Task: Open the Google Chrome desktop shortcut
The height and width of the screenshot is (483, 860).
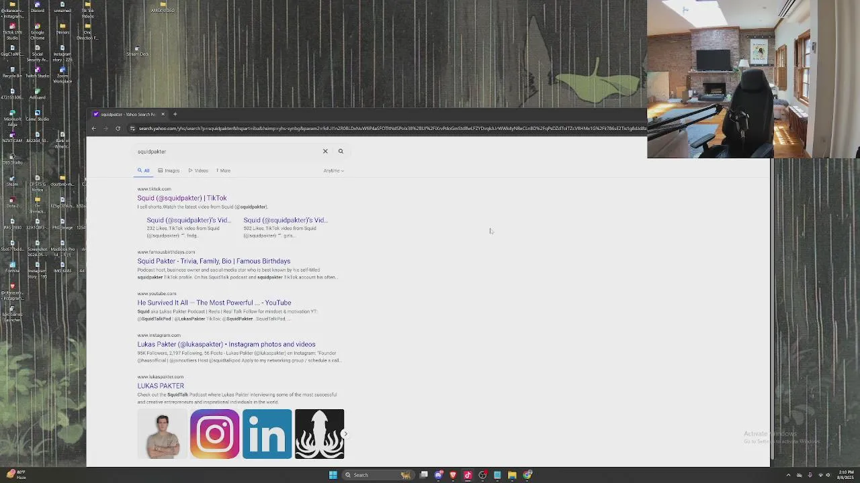Action: pos(38,32)
